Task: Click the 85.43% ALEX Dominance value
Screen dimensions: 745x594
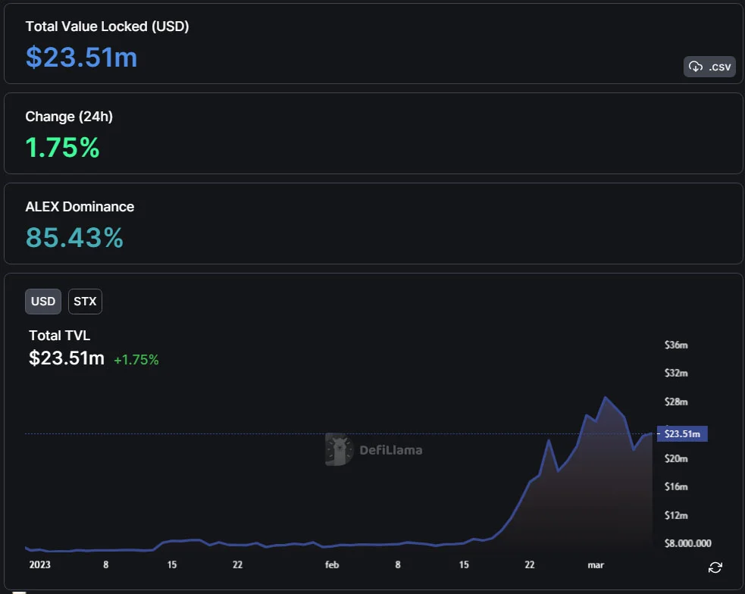Action: pos(74,237)
